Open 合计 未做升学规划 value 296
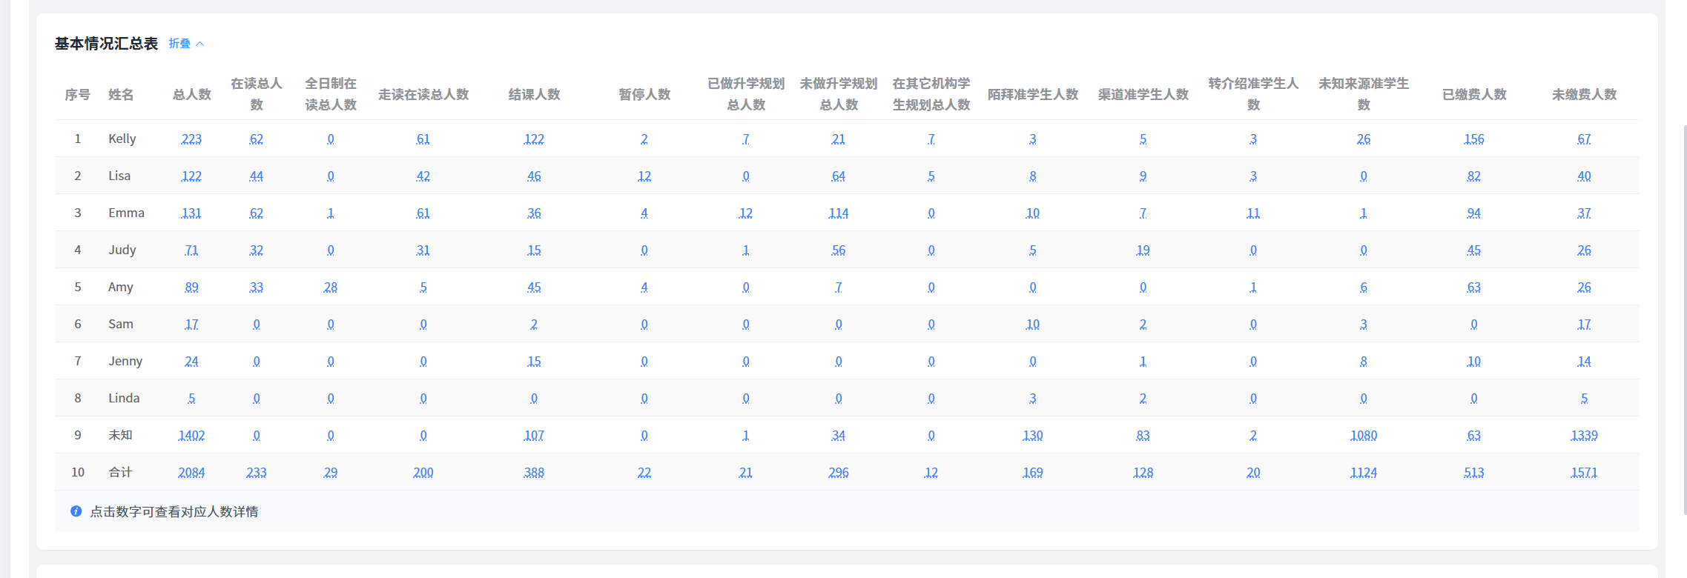1687x578 pixels. [x=839, y=472]
